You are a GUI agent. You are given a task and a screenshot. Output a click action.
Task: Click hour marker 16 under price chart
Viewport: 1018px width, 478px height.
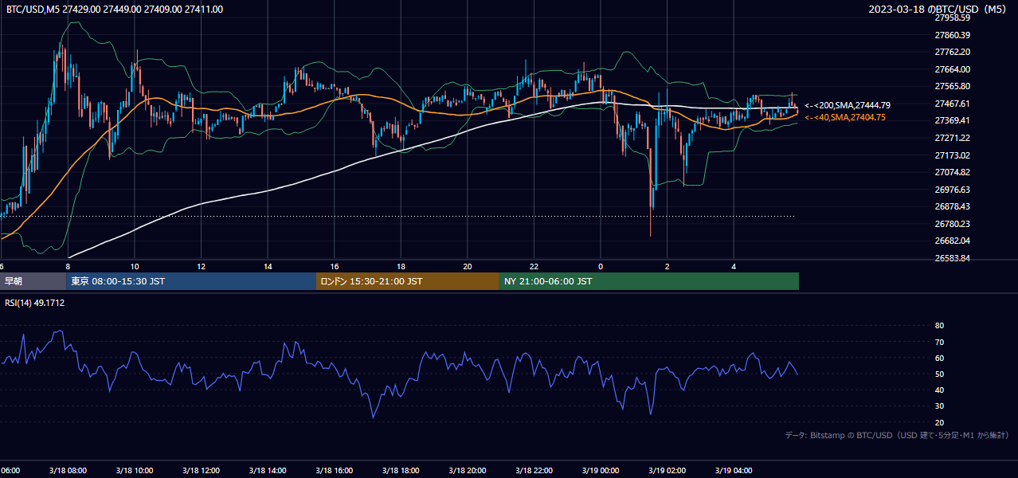[x=334, y=266]
